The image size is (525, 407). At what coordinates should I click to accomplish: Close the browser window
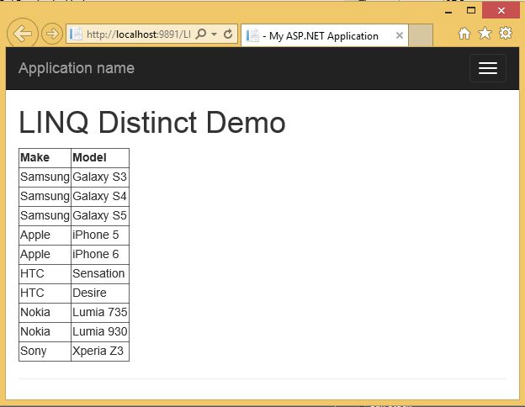pyautogui.click(x=501, y=11)
